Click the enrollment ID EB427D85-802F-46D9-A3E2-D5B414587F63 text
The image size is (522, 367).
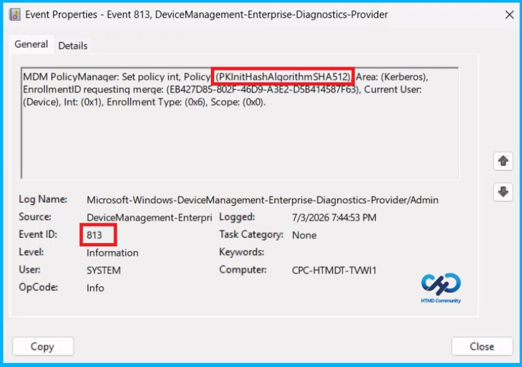[x=263, y=90]
